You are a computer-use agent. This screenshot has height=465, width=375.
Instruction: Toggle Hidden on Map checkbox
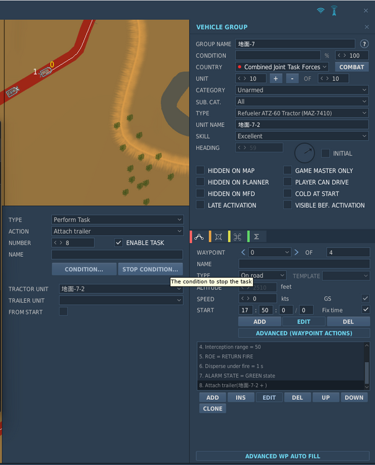200,170
